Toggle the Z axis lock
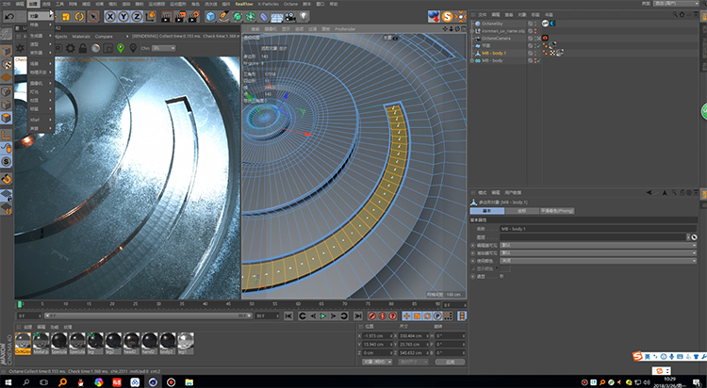The image size is (707, 388). tap(137, 17)
